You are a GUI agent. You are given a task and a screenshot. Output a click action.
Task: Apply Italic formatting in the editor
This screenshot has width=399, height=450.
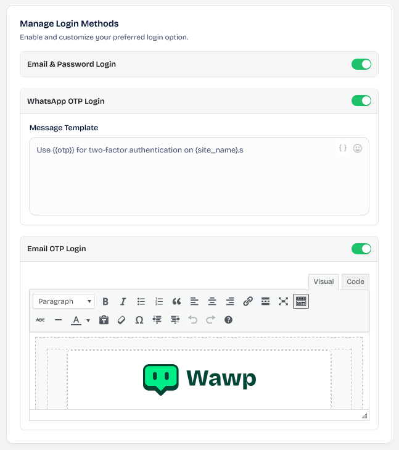point(123,301)
